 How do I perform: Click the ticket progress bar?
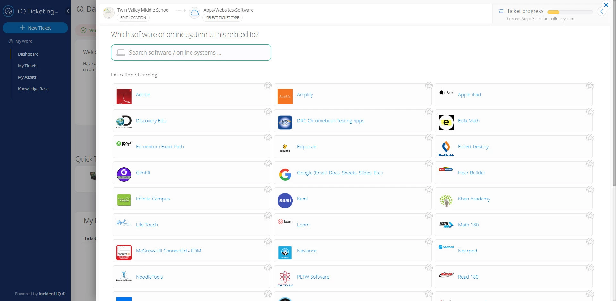pos(570,12)
